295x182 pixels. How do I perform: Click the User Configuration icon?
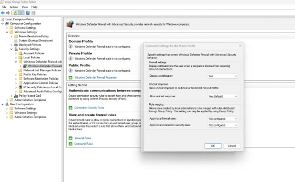tap(7, 104)
